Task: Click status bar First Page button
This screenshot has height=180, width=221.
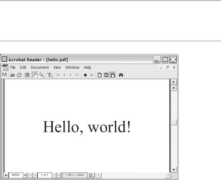Action: pyautogui.click(x=31, y=175)
